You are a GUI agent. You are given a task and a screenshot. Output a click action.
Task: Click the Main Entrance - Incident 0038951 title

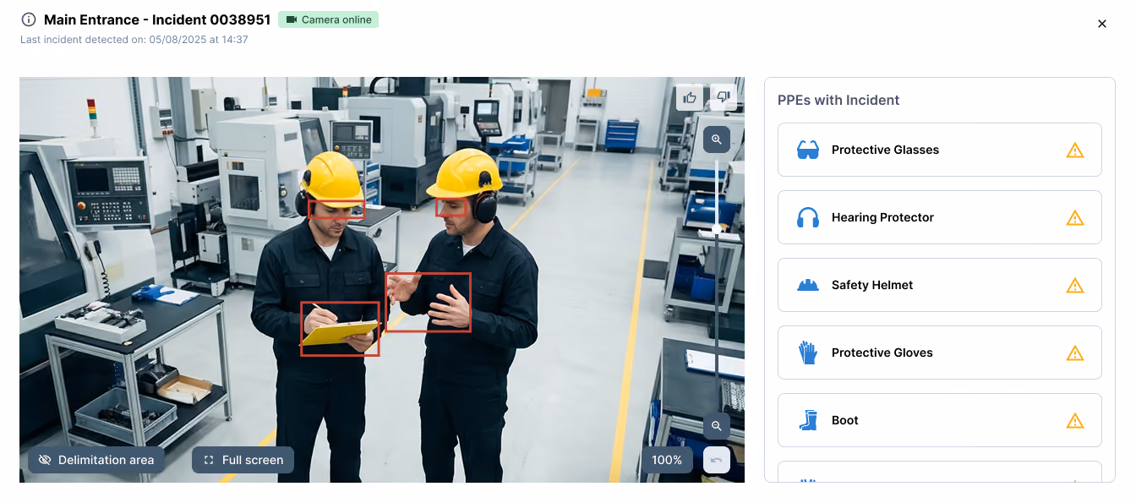(157, 19)
